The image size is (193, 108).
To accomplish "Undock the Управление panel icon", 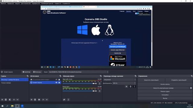I will tap(192, 76).
